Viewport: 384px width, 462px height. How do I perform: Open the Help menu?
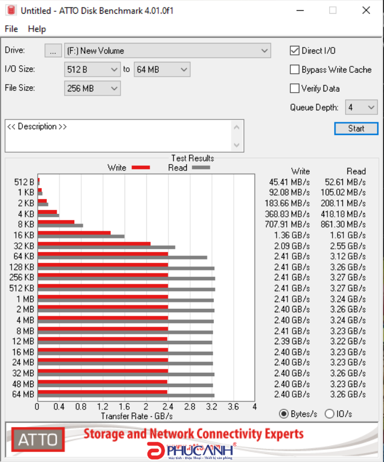[x=37, y=29]
